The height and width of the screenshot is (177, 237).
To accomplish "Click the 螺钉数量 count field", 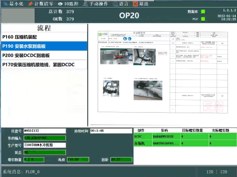I will pyautogui.click(x=34, y=159).
